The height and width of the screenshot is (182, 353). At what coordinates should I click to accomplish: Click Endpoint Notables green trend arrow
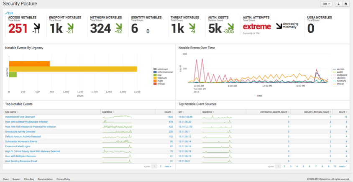tap(70, 26)
